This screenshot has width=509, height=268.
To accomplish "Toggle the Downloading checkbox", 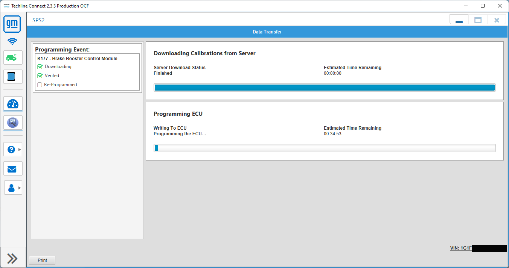I will click(40, 67).
